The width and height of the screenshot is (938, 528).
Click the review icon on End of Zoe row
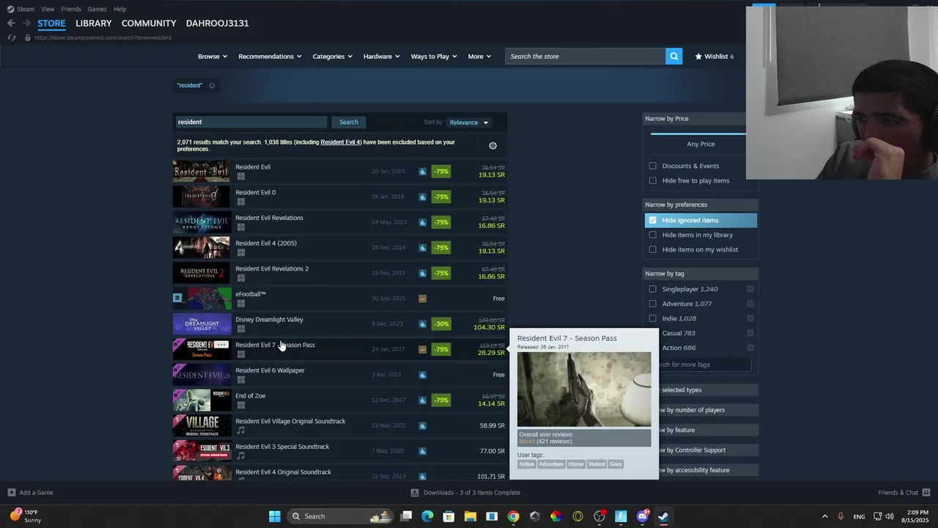422,400
